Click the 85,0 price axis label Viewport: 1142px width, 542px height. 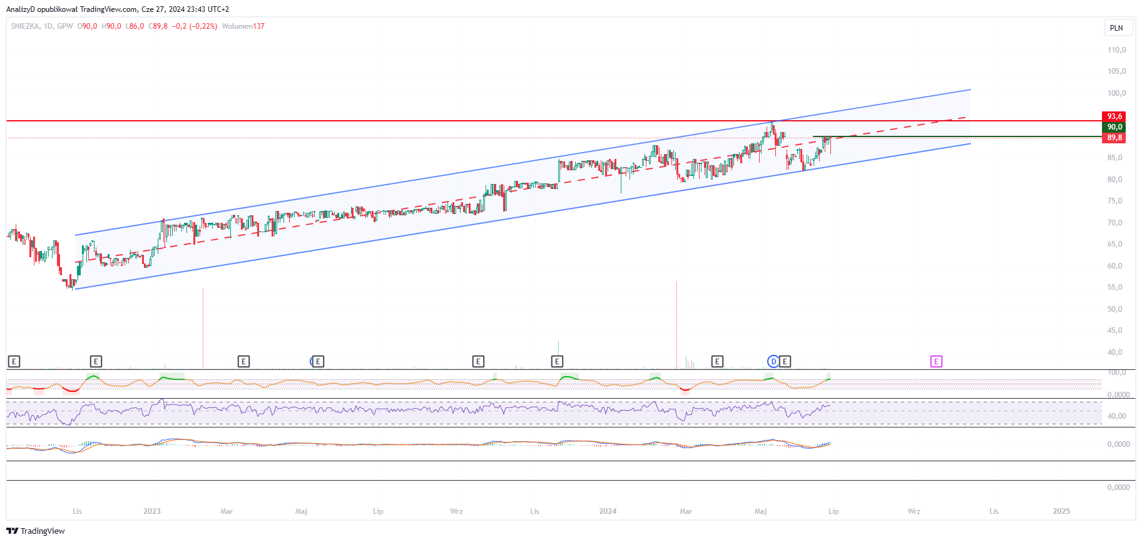click(x=1114, y=158)
